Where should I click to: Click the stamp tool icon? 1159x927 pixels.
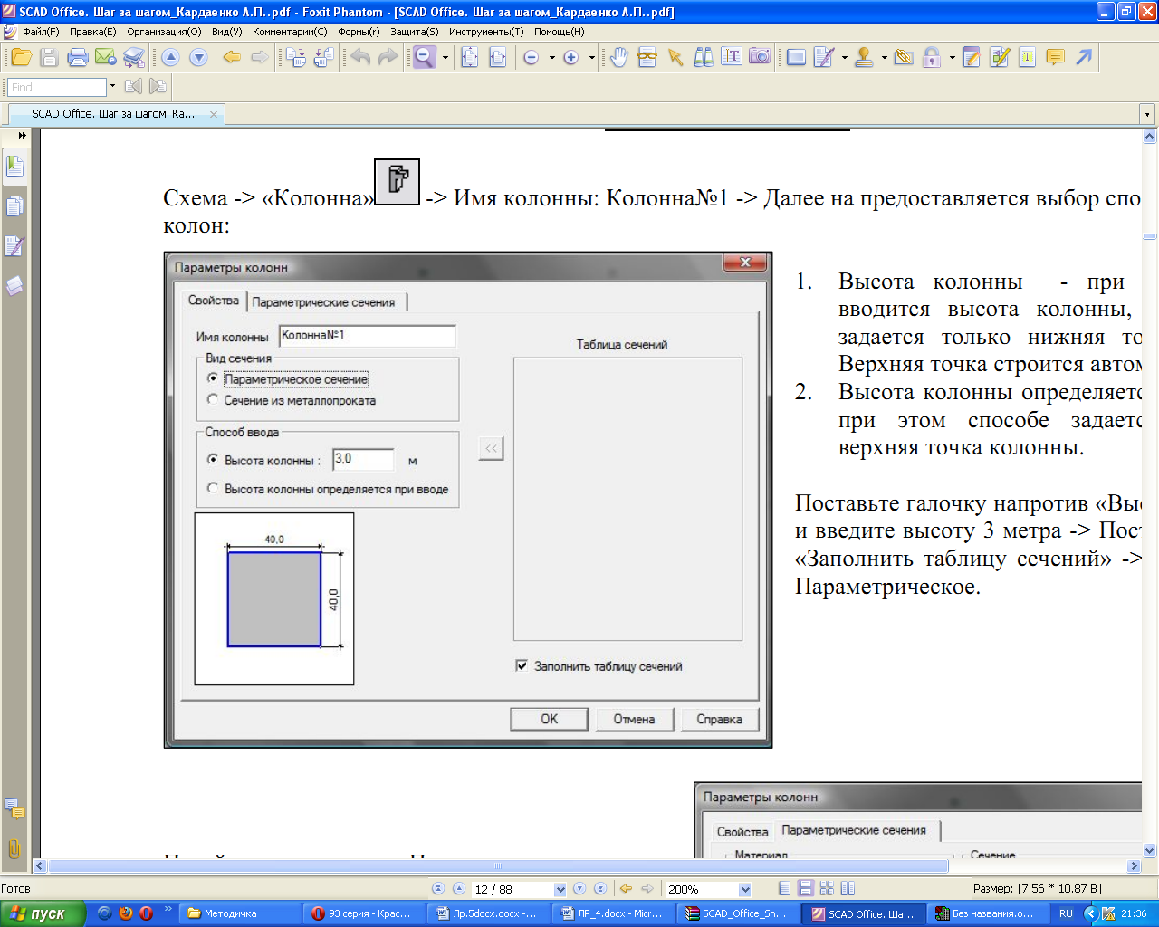point(864,58)
